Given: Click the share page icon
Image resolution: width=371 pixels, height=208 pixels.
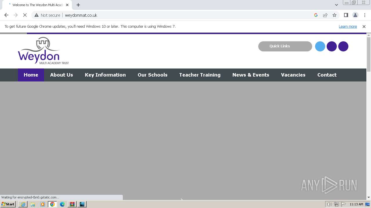Looking at the screenshot, I should click(325, 15).
